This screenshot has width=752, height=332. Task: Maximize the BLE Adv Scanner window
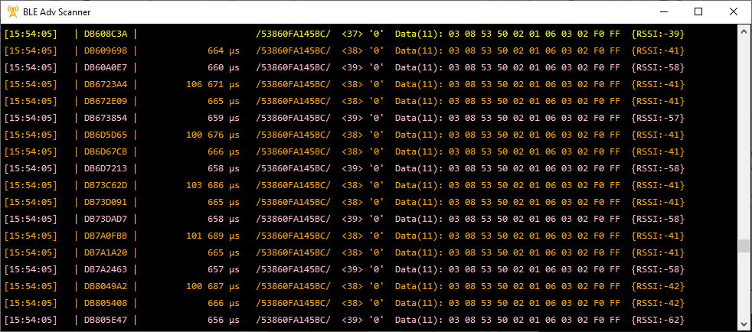tap(698, 12)
